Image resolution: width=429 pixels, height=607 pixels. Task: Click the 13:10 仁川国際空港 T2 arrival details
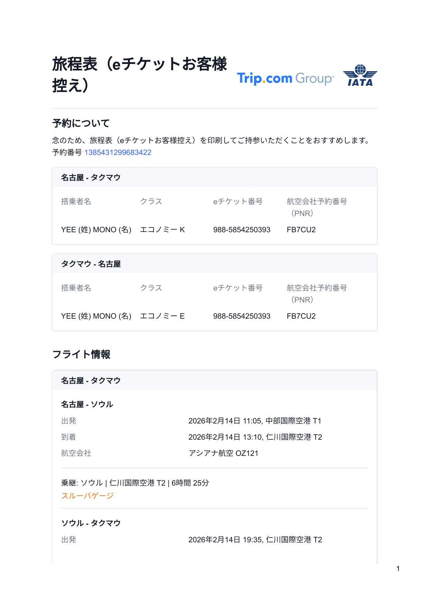point(255,437)
